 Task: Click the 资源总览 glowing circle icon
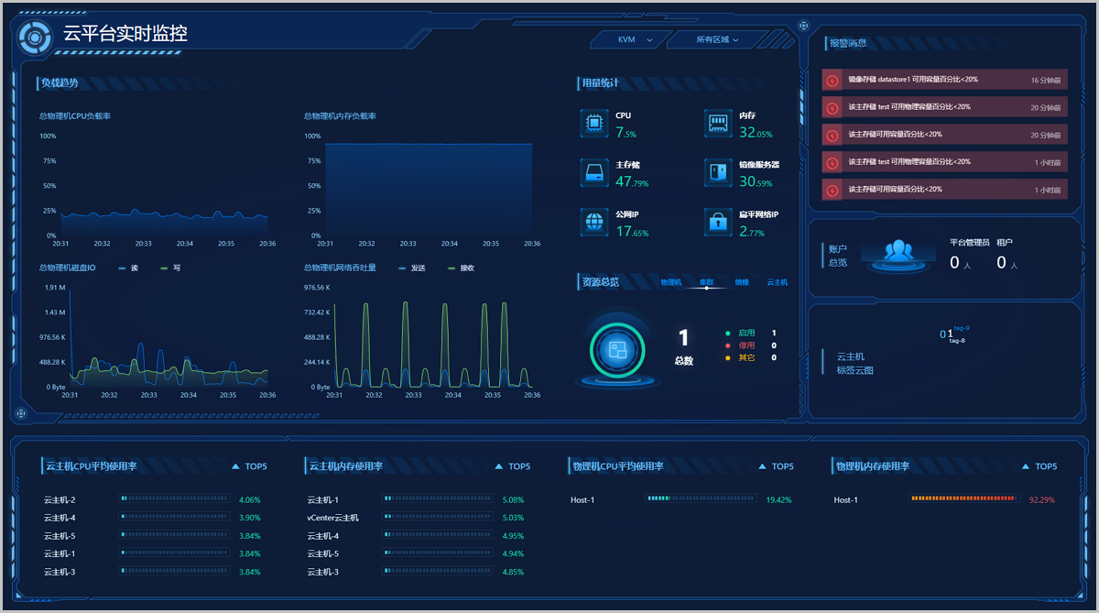[x=618, y=350]
